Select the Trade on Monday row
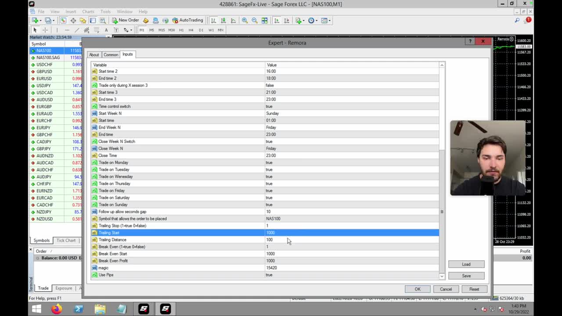This screenshot has width=562, height=316. (265, 162)
